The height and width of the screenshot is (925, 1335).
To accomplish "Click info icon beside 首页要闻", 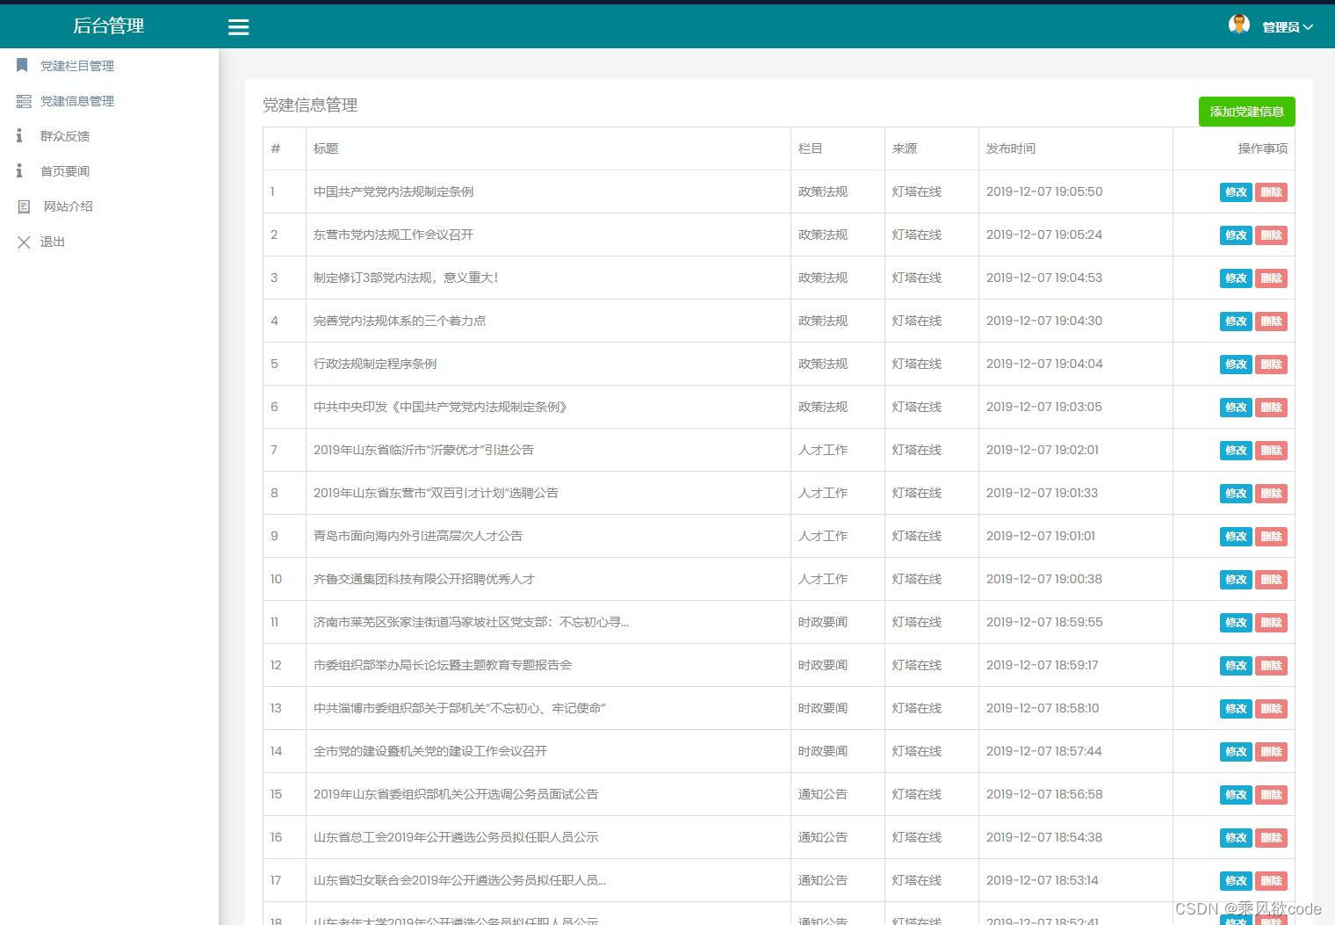I will tap(19, 170).
